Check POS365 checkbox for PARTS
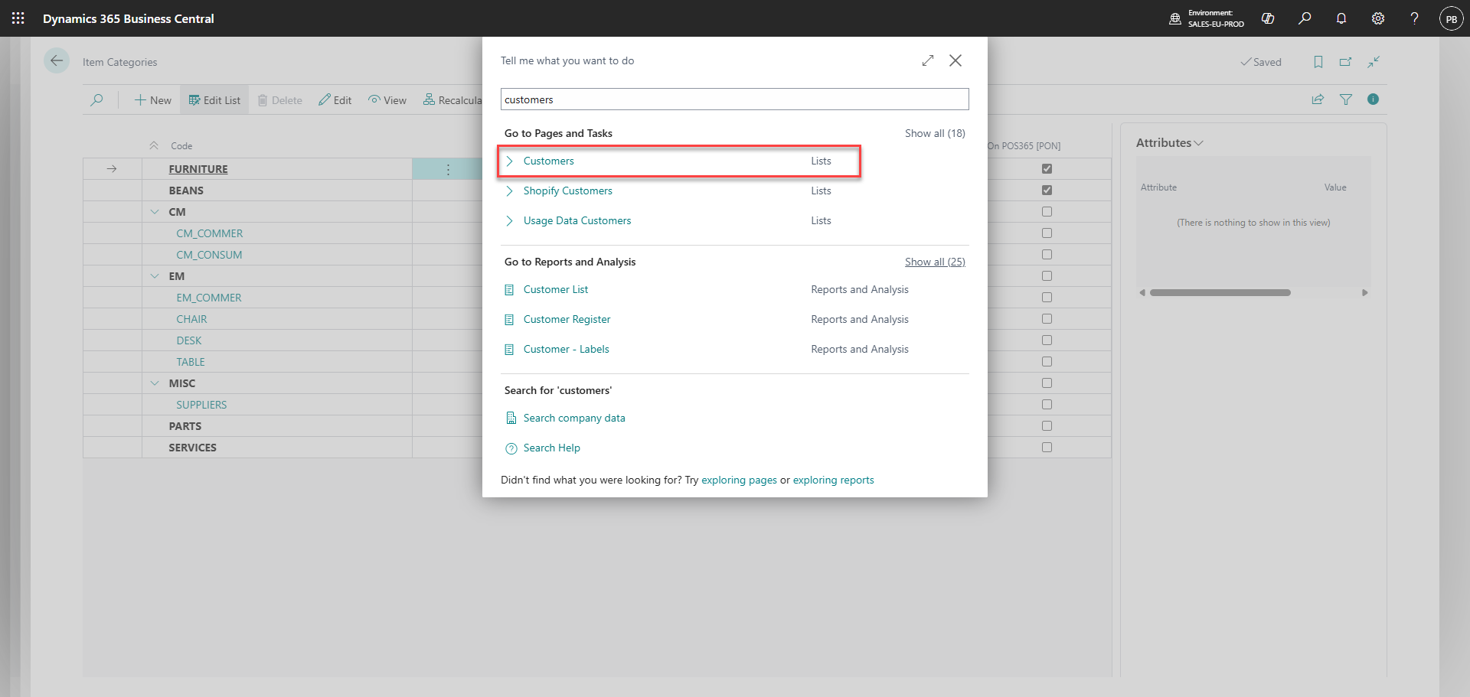The width and height of the screenshot is (1470, 697). pos(1047,426)
